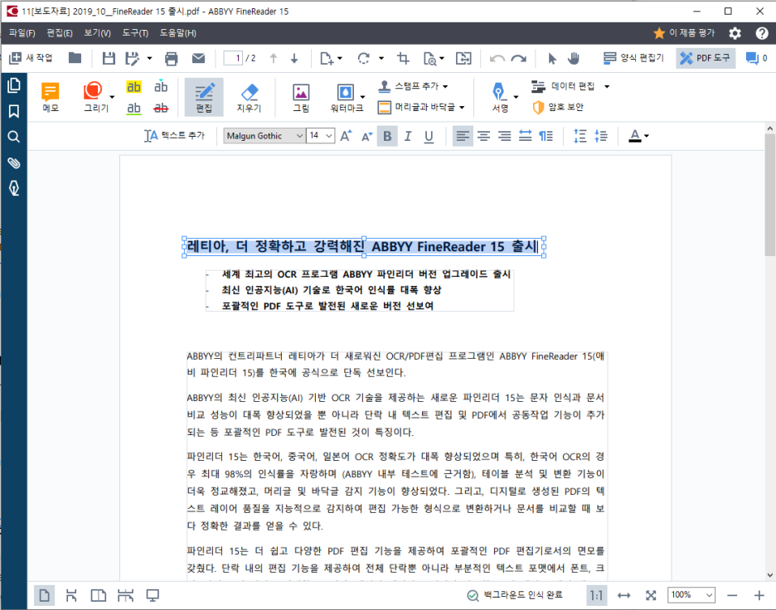The height and width of the screenshot is (610, 776).
Task: Open the add page dropdown arrow
Action: 340,58
